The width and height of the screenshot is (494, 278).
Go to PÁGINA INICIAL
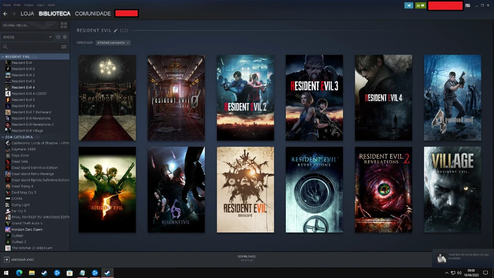[30, 25]
